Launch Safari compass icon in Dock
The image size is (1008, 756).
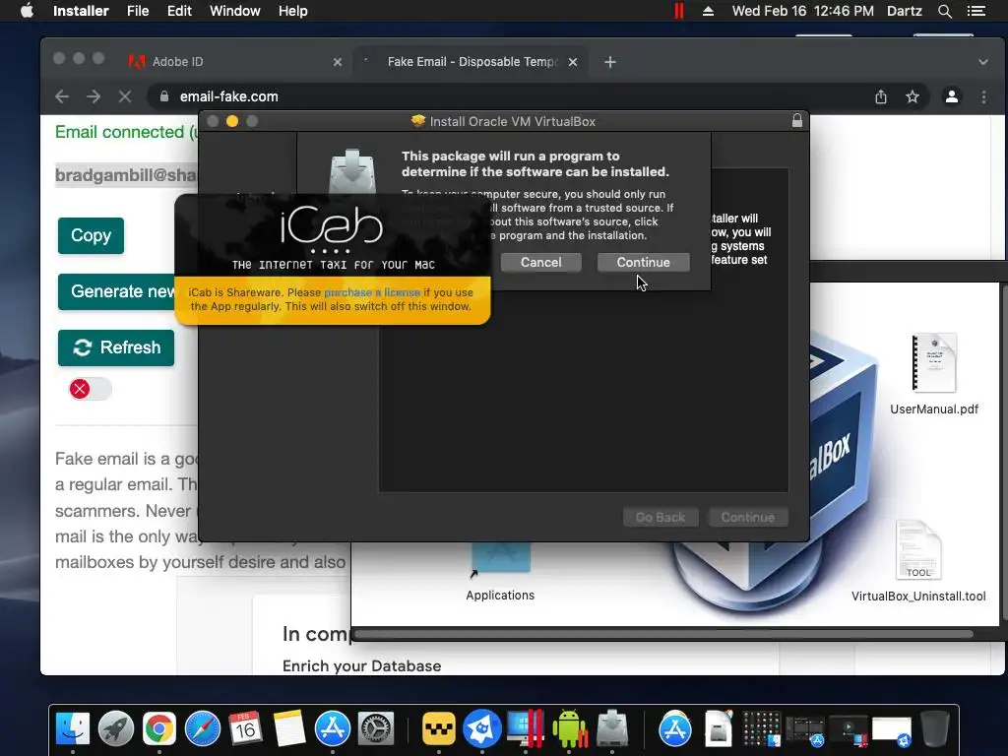pyautogui.click(x=203, y=729)
